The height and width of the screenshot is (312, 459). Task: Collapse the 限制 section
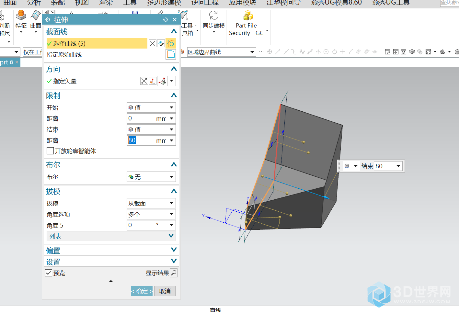click(x=174, y=95)
